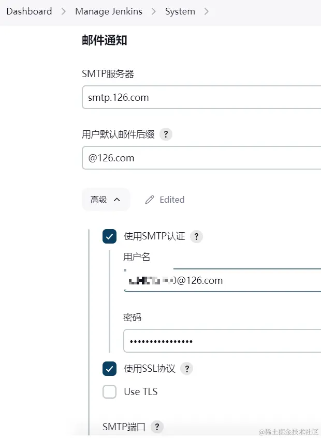Go to Manage Jenkins breadcrumb
The height and width of the screenshot is (438, 321).
[109, 11]
